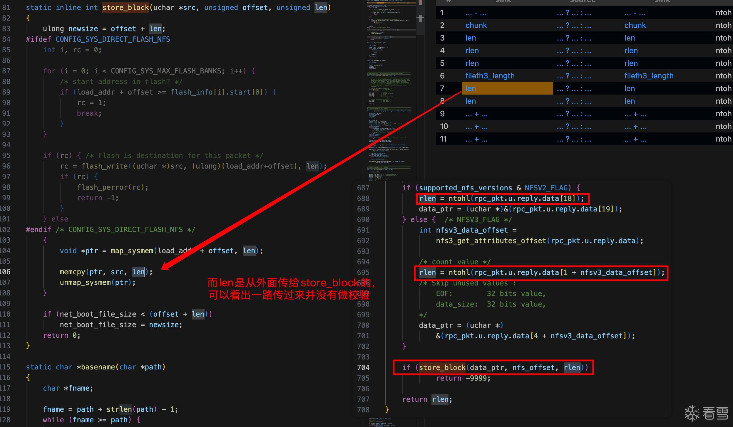This screenshot has height=427, width=733.
Task: Click the first-column 'len' link in row 8
Action: point(471,101)
